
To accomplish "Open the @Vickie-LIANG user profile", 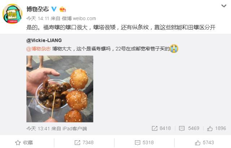I will (x=44, y=40).
